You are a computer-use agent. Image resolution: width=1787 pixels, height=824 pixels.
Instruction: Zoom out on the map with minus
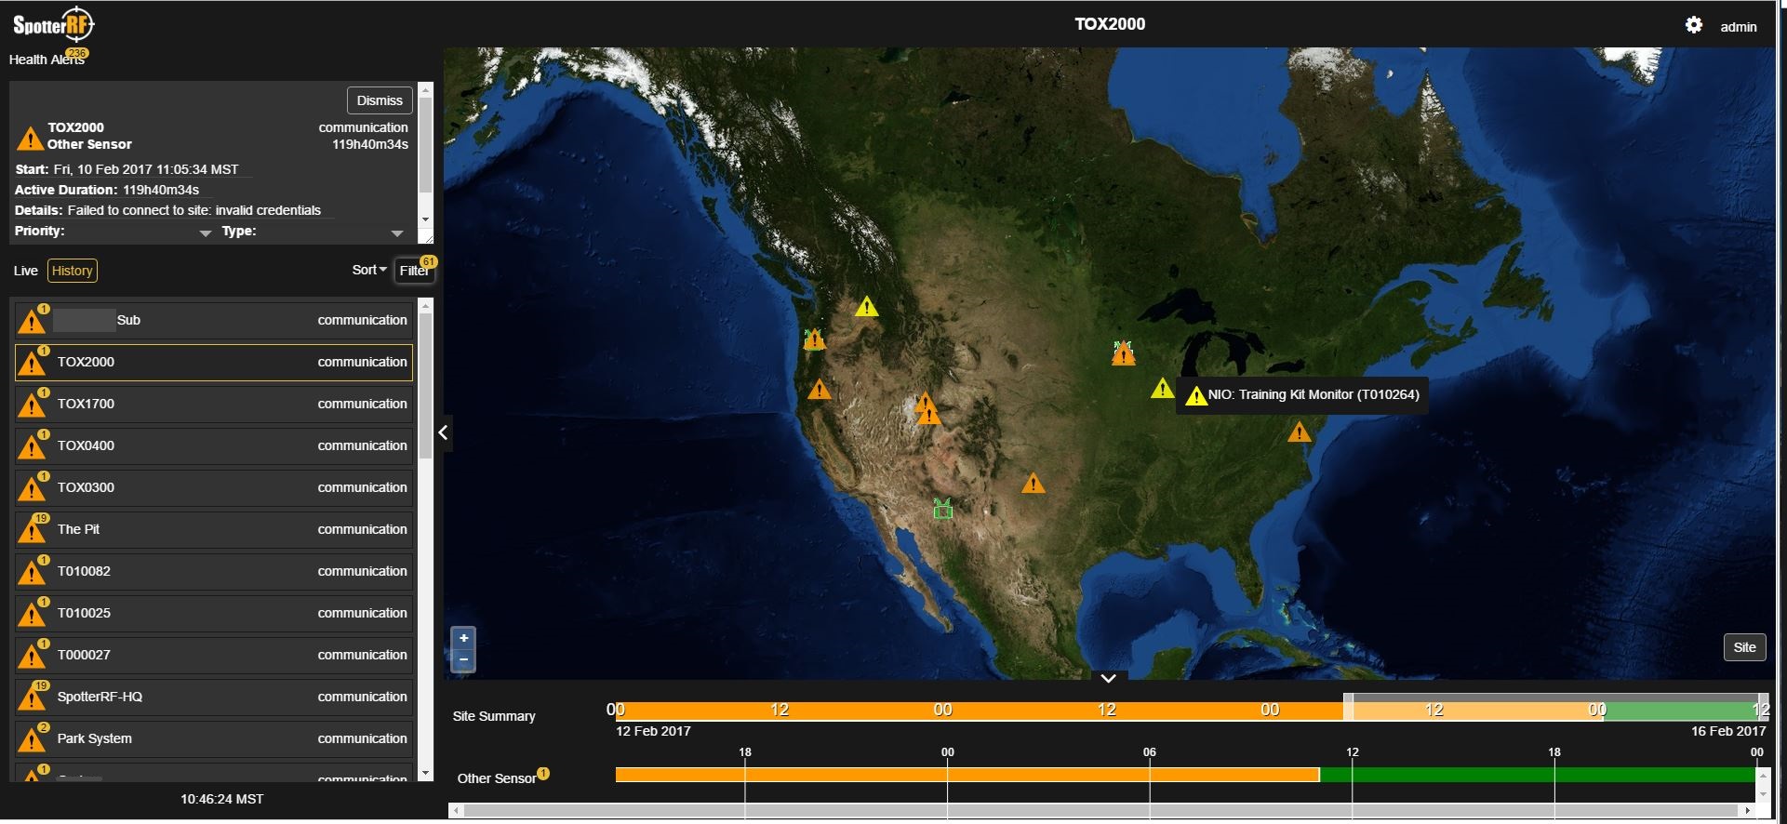[463, 659]
